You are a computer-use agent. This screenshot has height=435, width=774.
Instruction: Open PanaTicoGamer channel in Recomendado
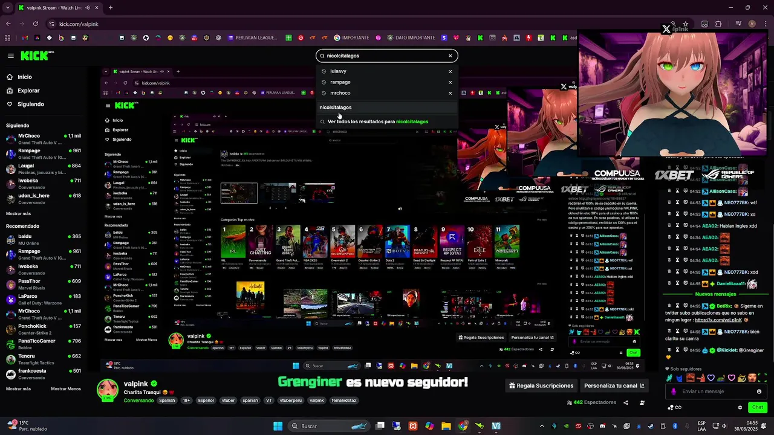(43, 344)
